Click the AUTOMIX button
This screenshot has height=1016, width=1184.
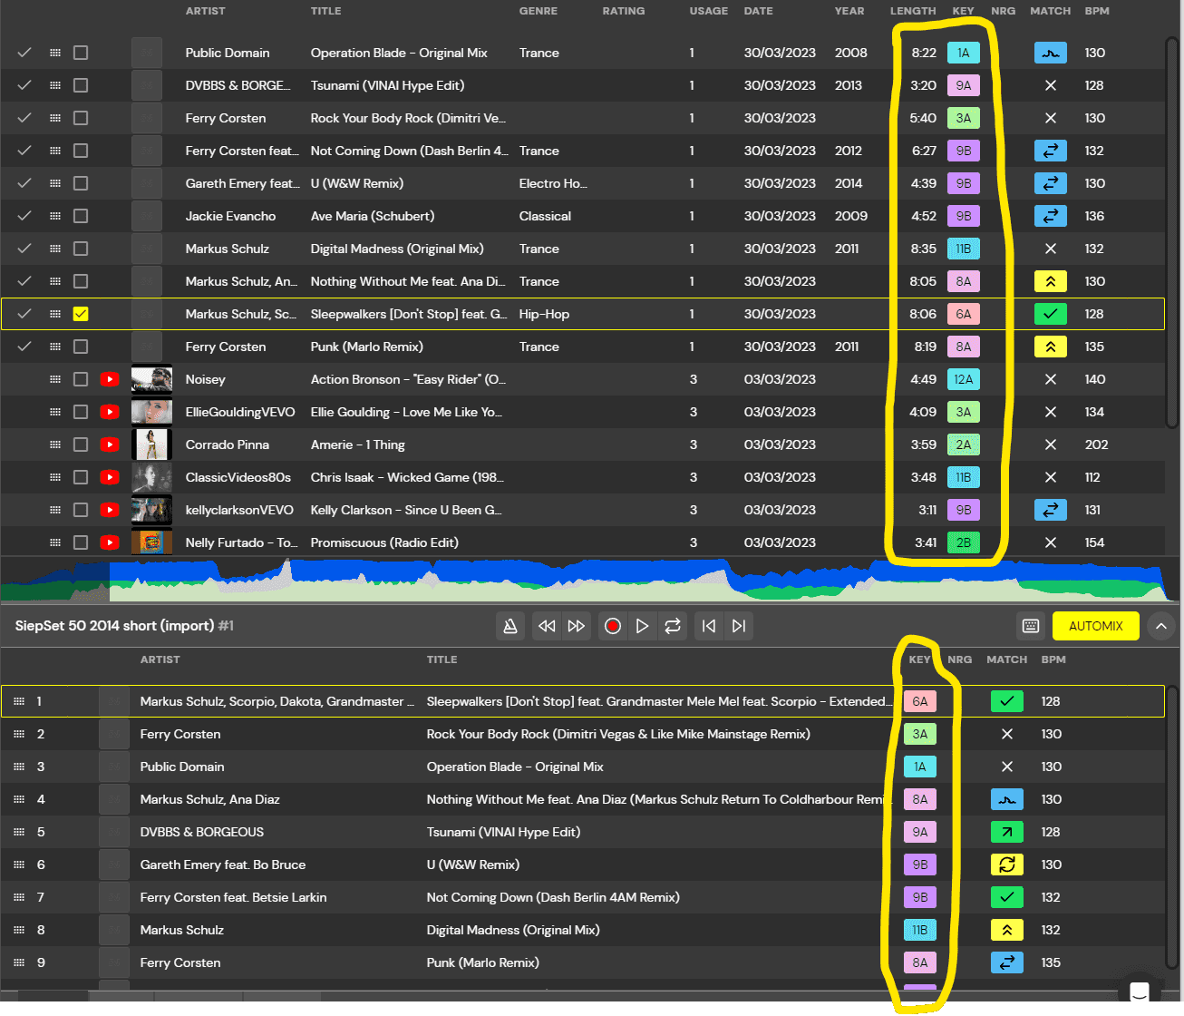pyautogui.click(x=1095, y=626)
